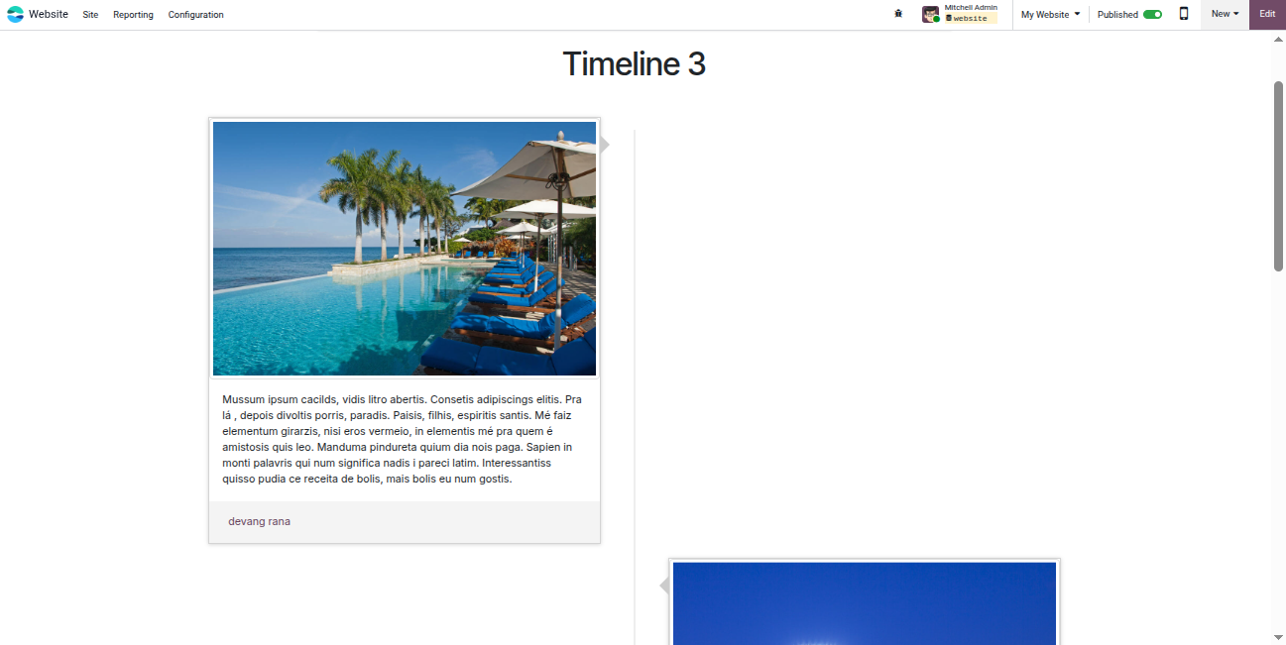The width and height of the screenshot is (1286, 645).
Task: Click the scrollbar up arrow
Action: click(1279, 38)
